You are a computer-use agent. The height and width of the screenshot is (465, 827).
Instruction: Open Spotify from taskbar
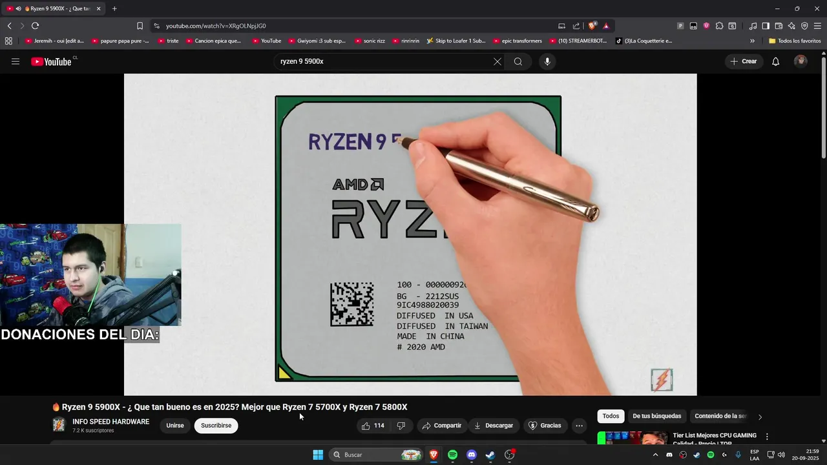(x=452, y=455)
